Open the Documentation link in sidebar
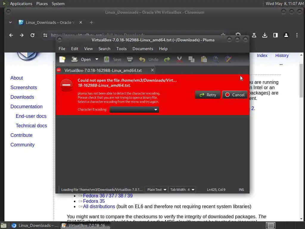The image size is (305, 229). (x=27, y=106)
